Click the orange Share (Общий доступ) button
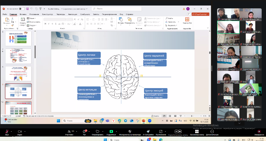The image size is (266, 141). [200, 14]
